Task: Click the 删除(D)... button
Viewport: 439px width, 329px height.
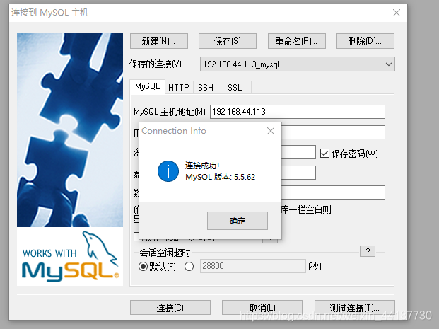Action: [365, 41]
